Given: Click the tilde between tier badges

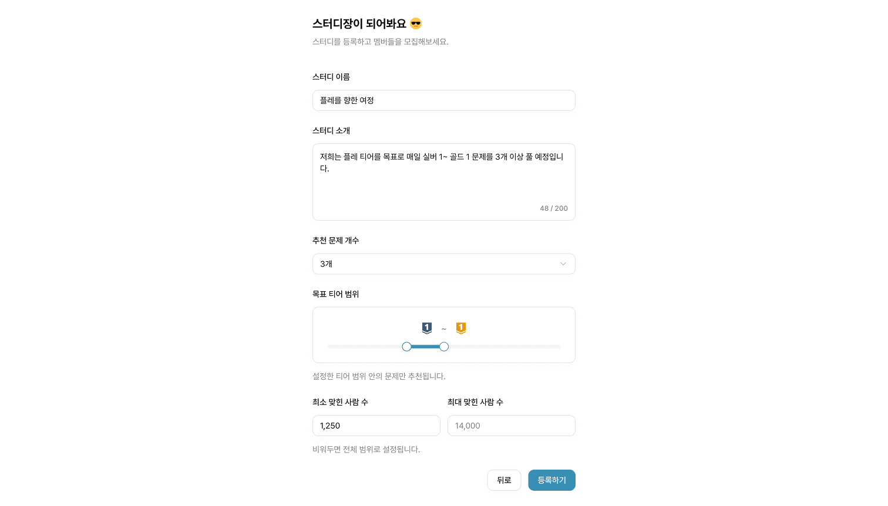Looking at the screenshot, I should coord(444,329).
